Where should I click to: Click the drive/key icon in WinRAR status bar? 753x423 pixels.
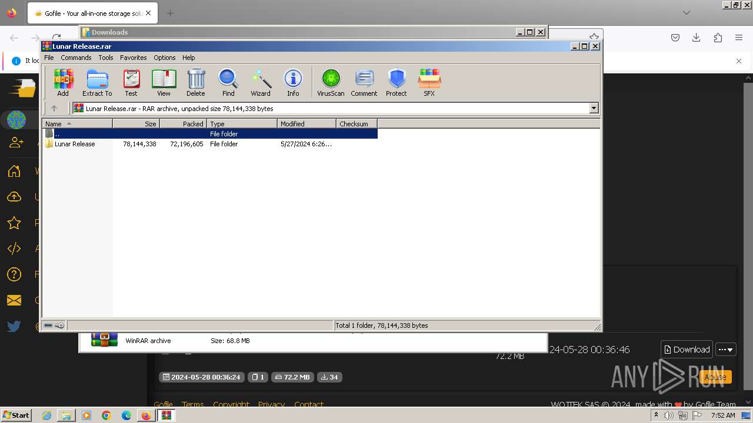[54, 325]
